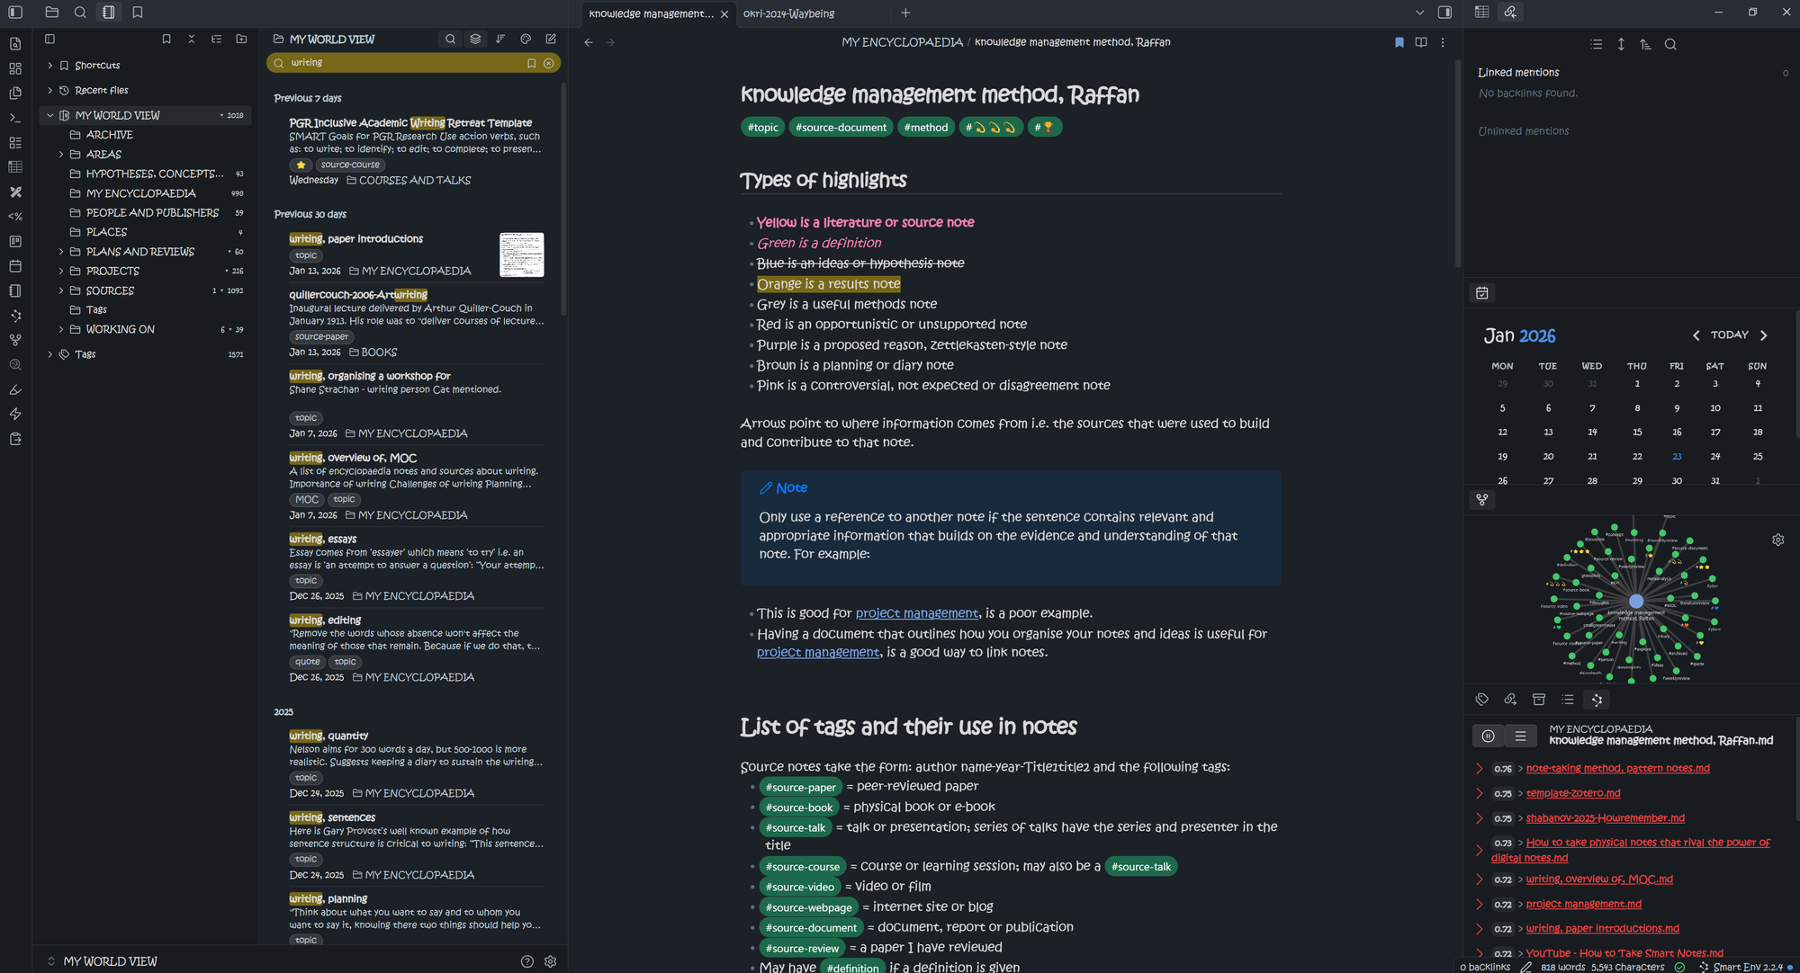Expand the SOURCES folder
The height and width of the screenshot is (973, 1800).
click(x=61, y=290)
